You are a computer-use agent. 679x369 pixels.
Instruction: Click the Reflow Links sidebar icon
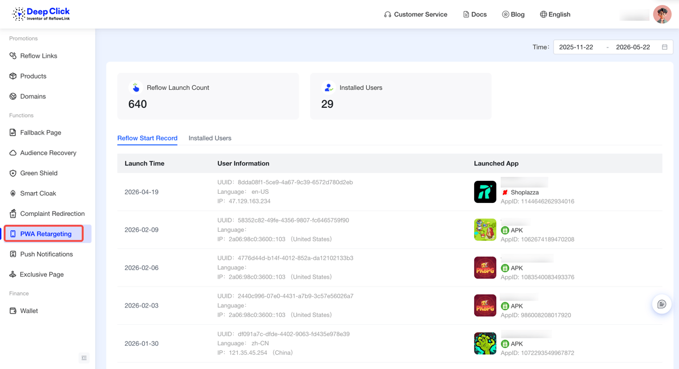tap(13, 56)
